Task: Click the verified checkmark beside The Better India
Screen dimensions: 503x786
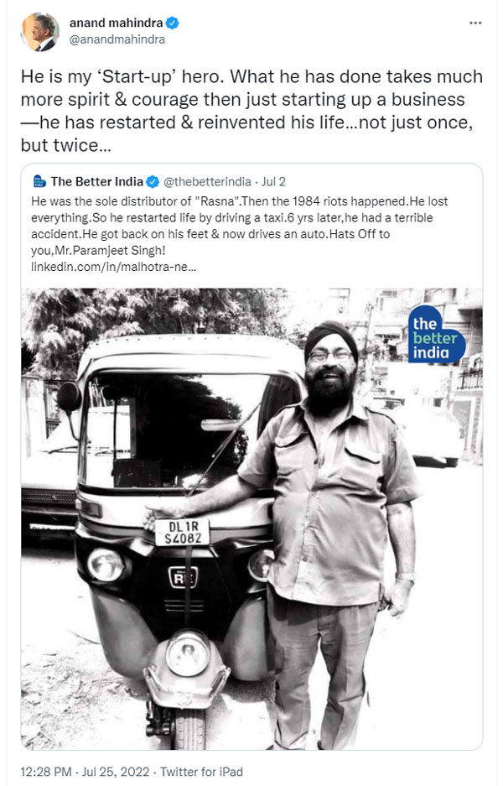Action: pos(152,180)
